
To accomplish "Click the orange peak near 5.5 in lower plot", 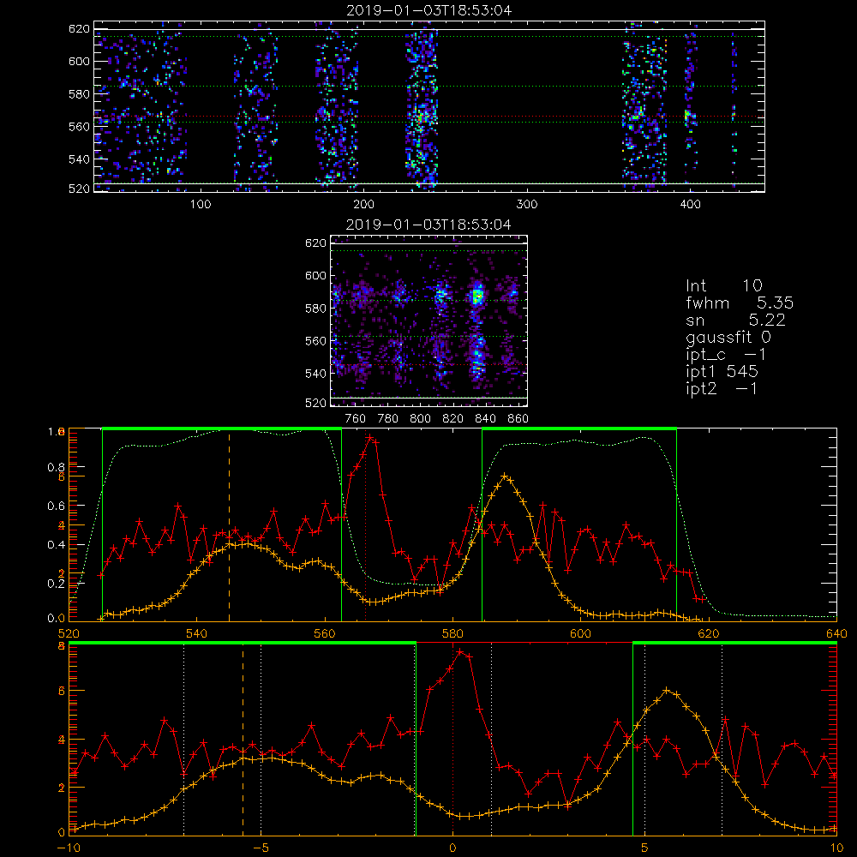I will pyautogui.click(x=666, y=690).
